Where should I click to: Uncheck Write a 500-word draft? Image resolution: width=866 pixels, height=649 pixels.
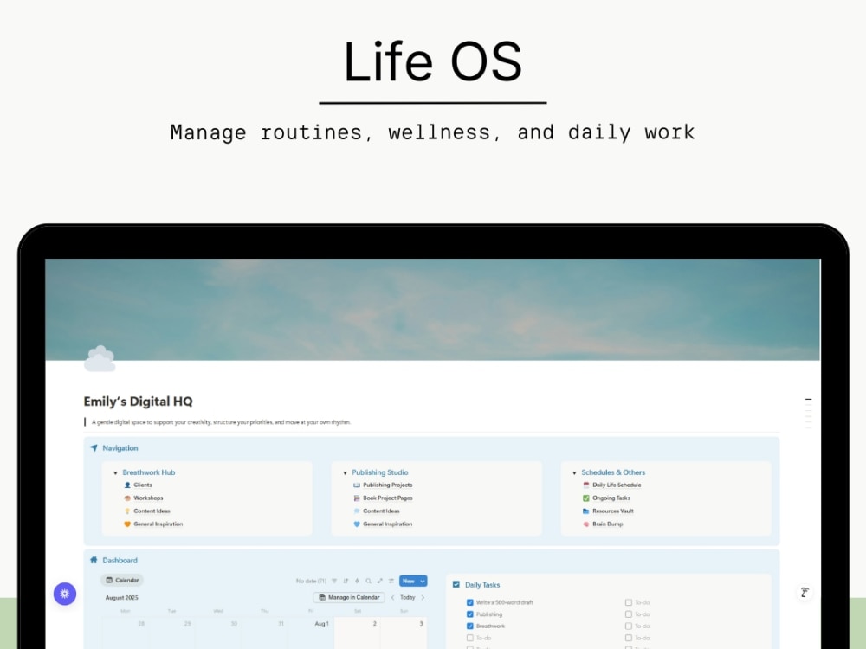470,602
